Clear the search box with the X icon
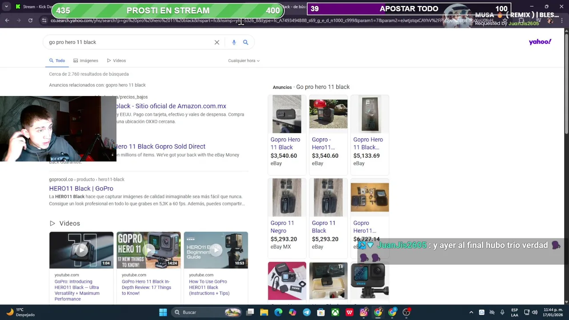569x320 pixels. [217, 42]
